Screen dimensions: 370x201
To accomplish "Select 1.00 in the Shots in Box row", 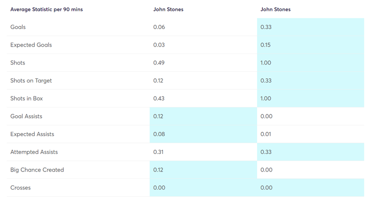I will click(265, 99).
